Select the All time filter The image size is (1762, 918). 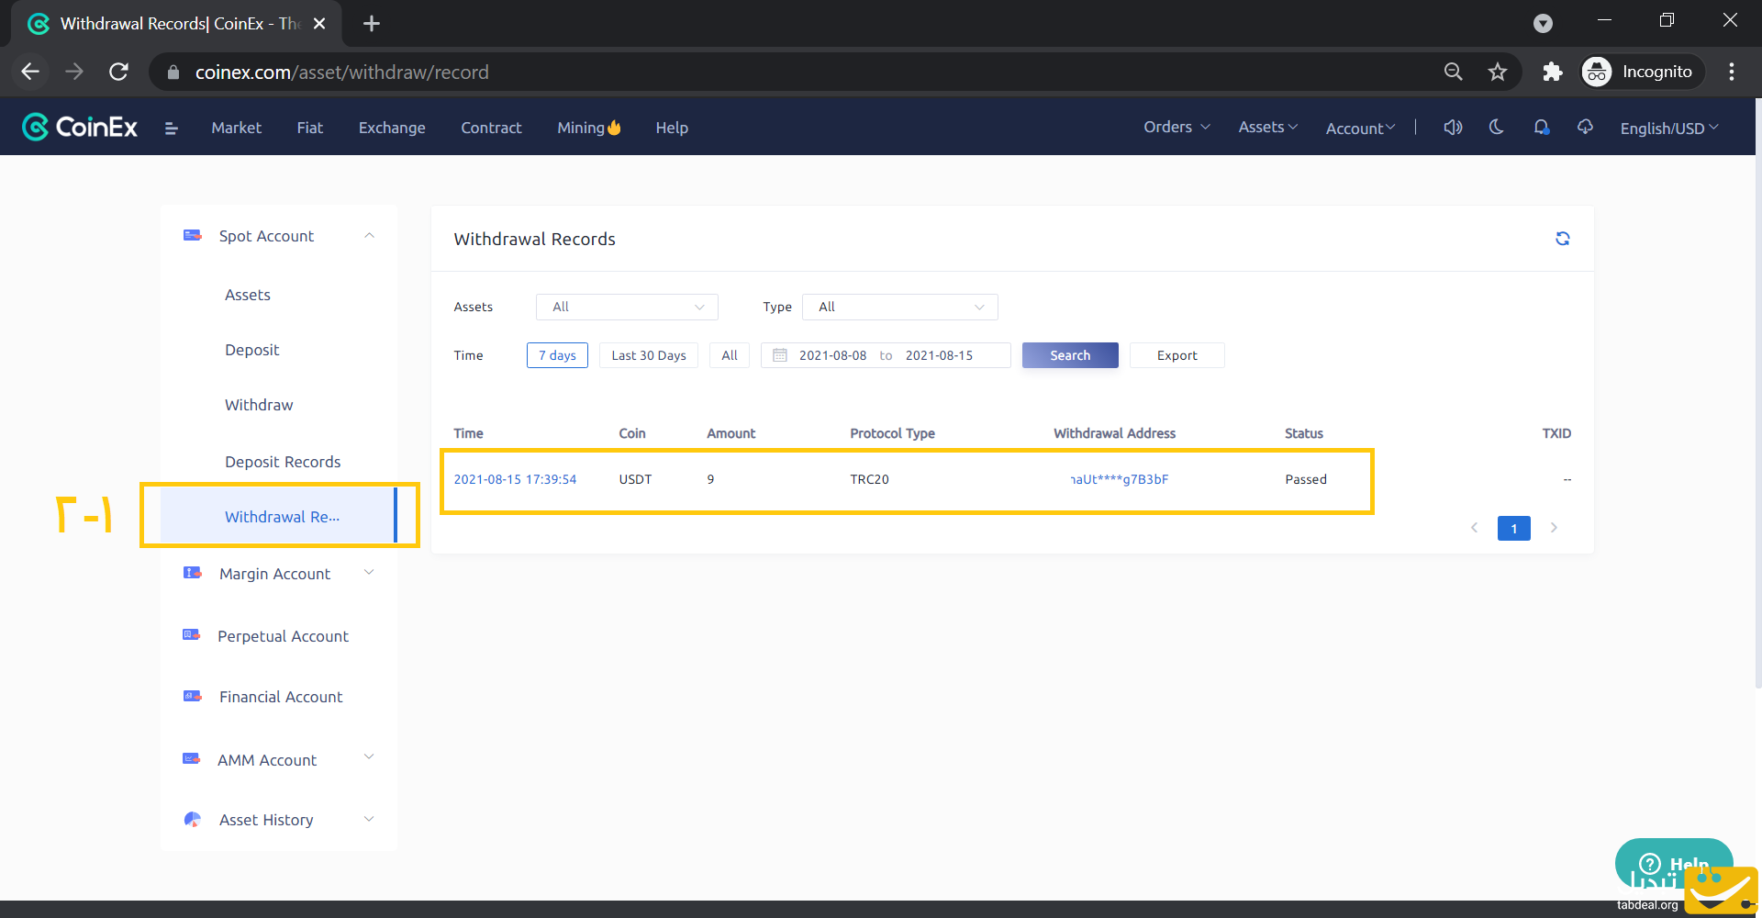730,355
